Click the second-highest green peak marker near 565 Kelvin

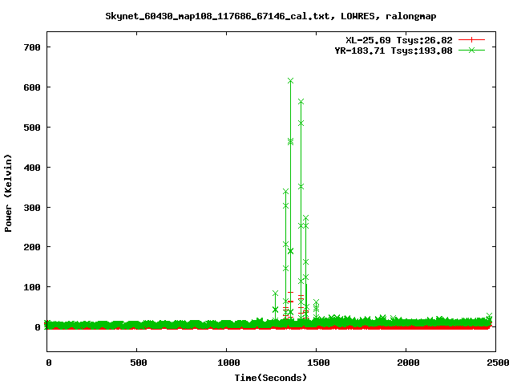point(301,102)
